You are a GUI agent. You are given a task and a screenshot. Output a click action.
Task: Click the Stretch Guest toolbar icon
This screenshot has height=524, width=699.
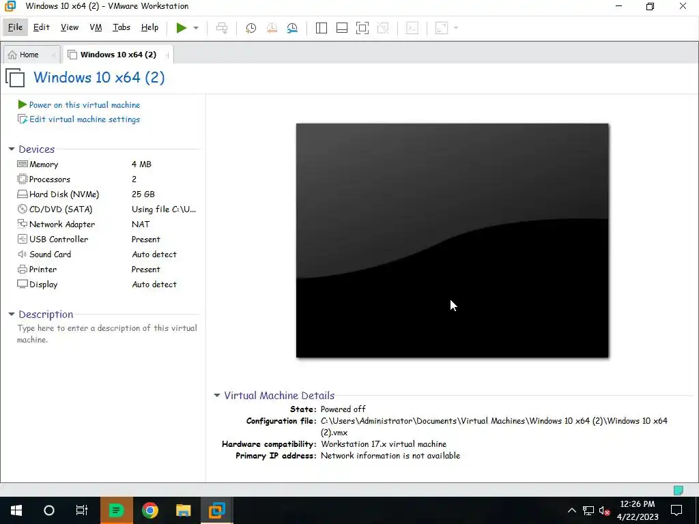(x=442, y=28)
